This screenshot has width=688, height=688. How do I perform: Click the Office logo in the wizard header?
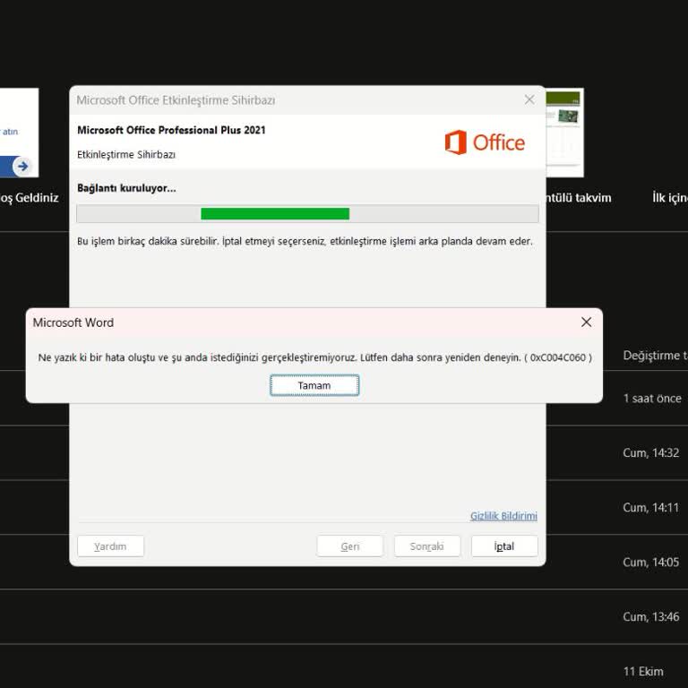tap(485, 142)
